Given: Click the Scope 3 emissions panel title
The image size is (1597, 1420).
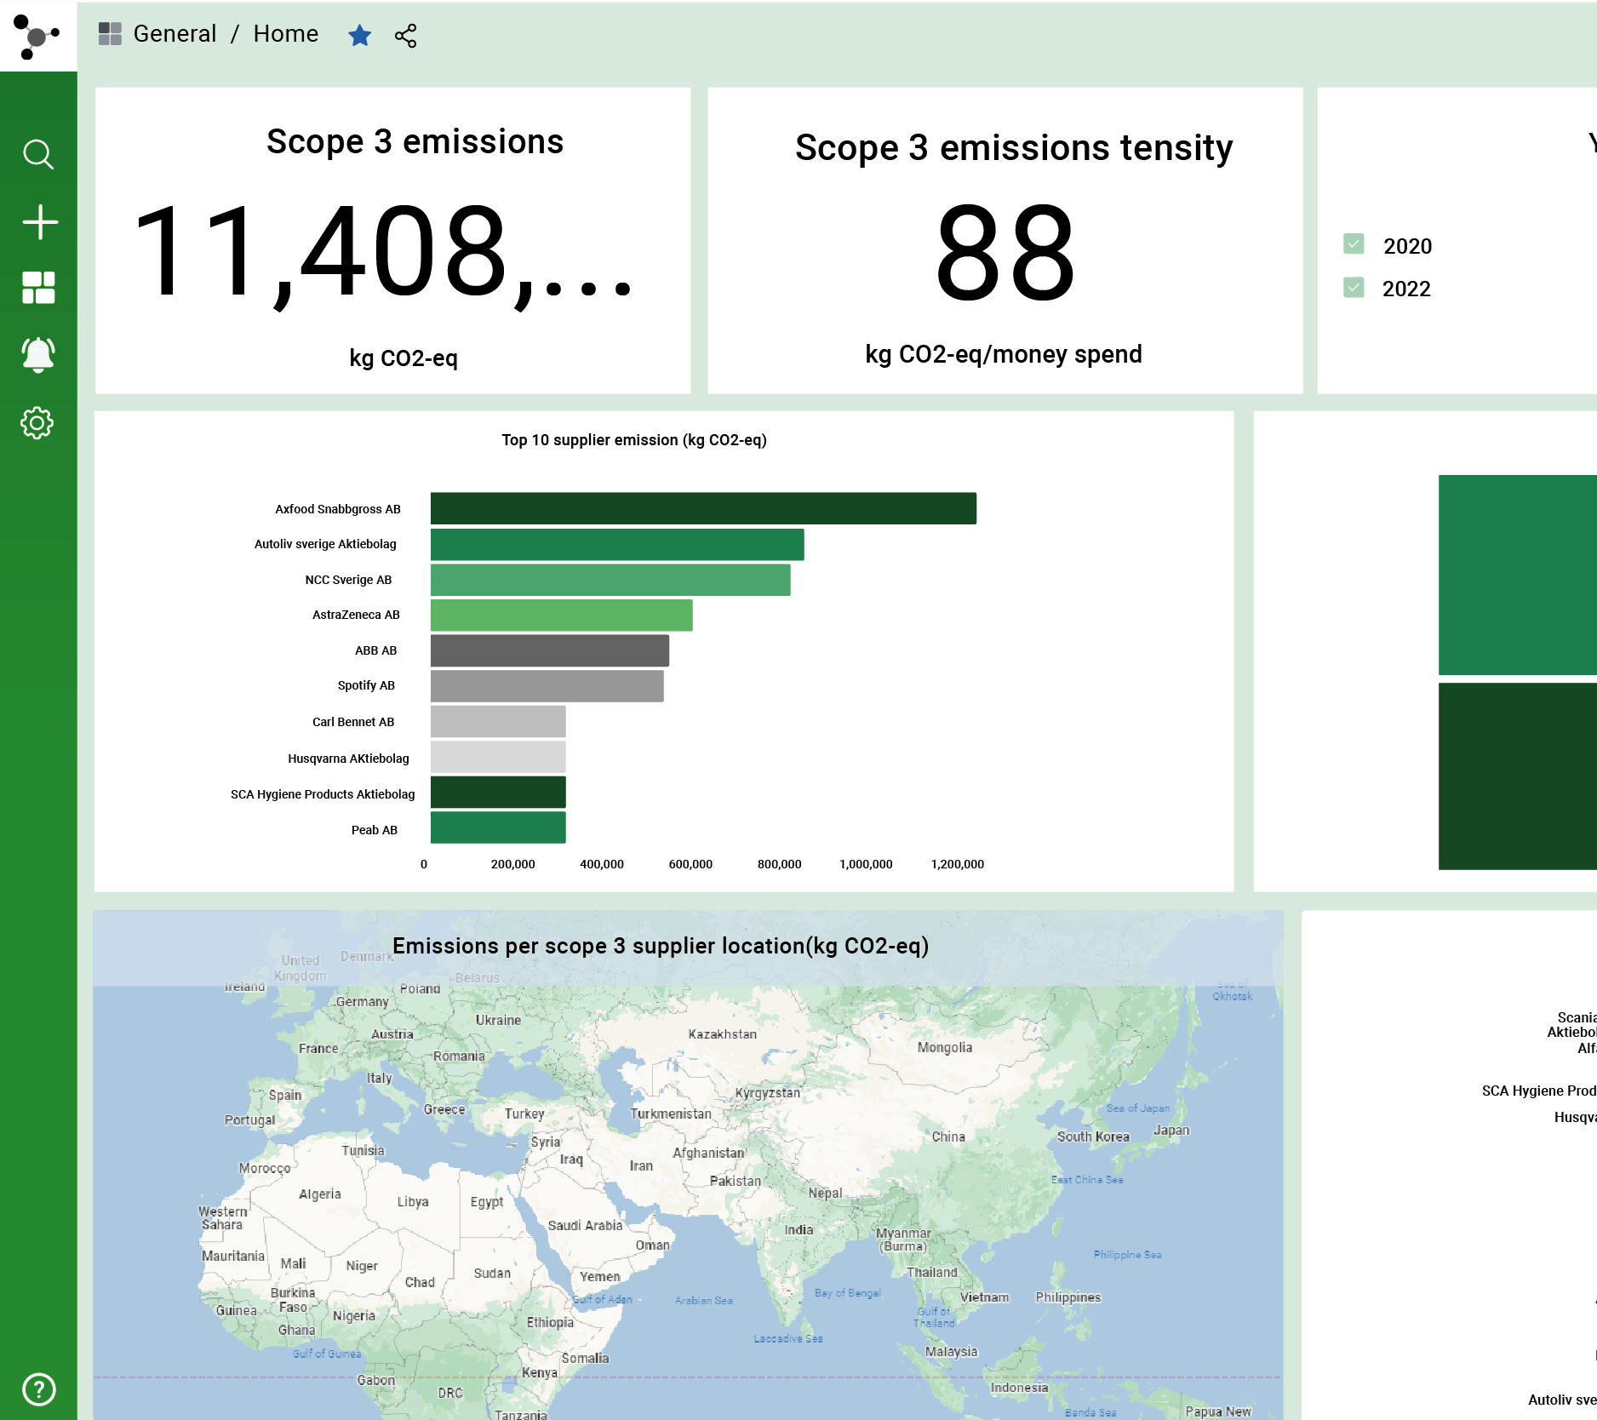Looking at the screenshot, I should 415,141.
